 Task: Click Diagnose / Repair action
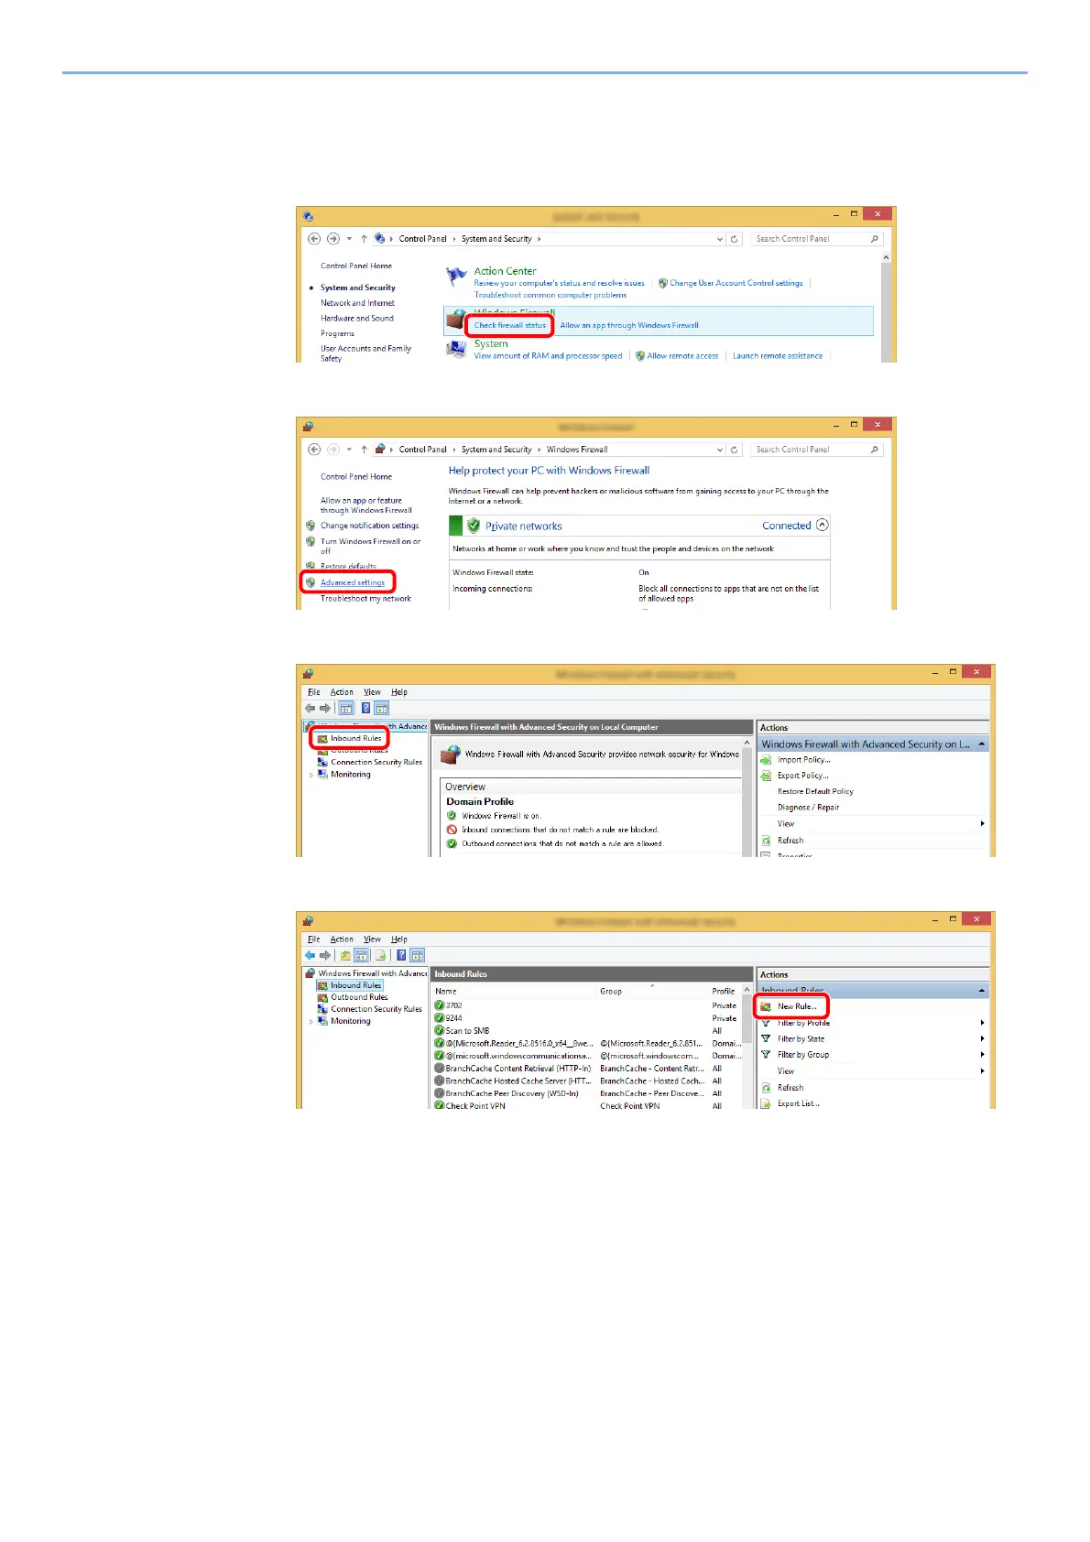[808, 808]
